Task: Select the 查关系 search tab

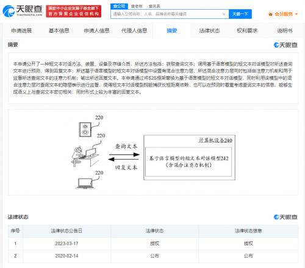Action: tap(154, 6)
